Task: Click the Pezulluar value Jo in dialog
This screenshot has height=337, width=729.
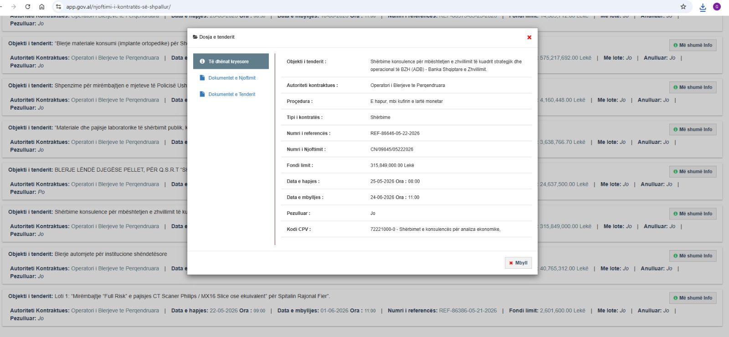Action: [x=373, y=213]
